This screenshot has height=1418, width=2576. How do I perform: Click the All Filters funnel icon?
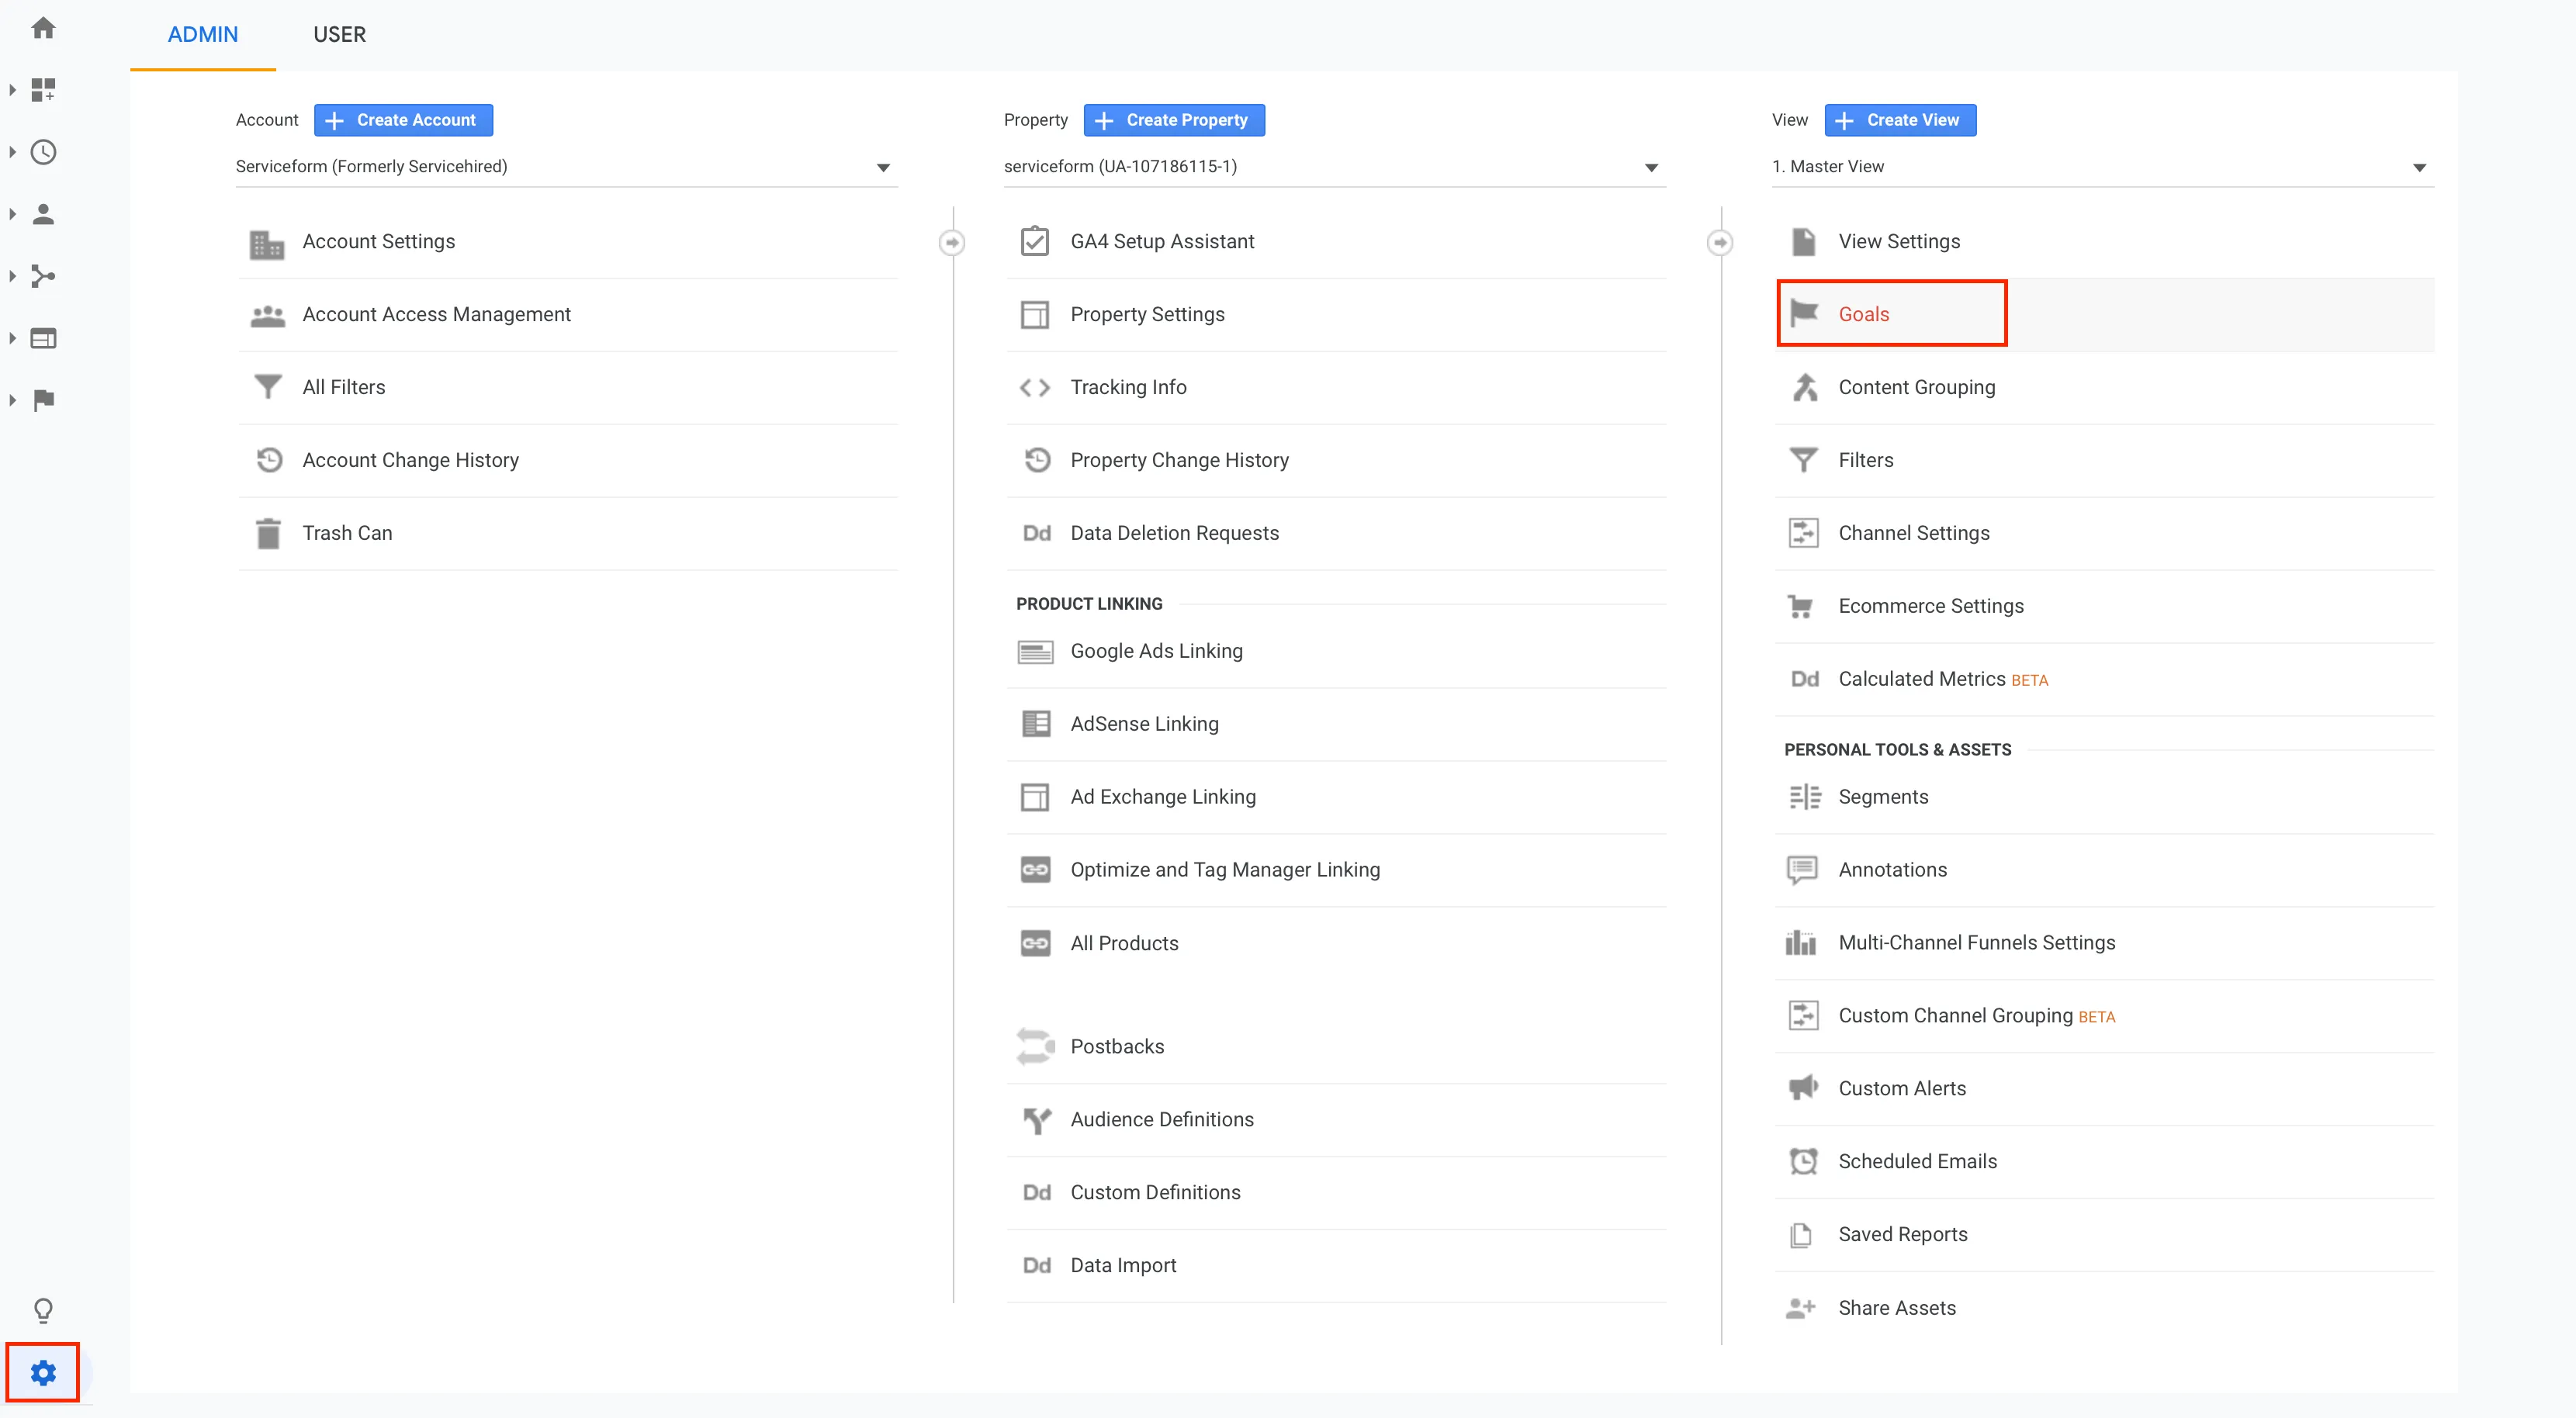(x=268, y=387)
